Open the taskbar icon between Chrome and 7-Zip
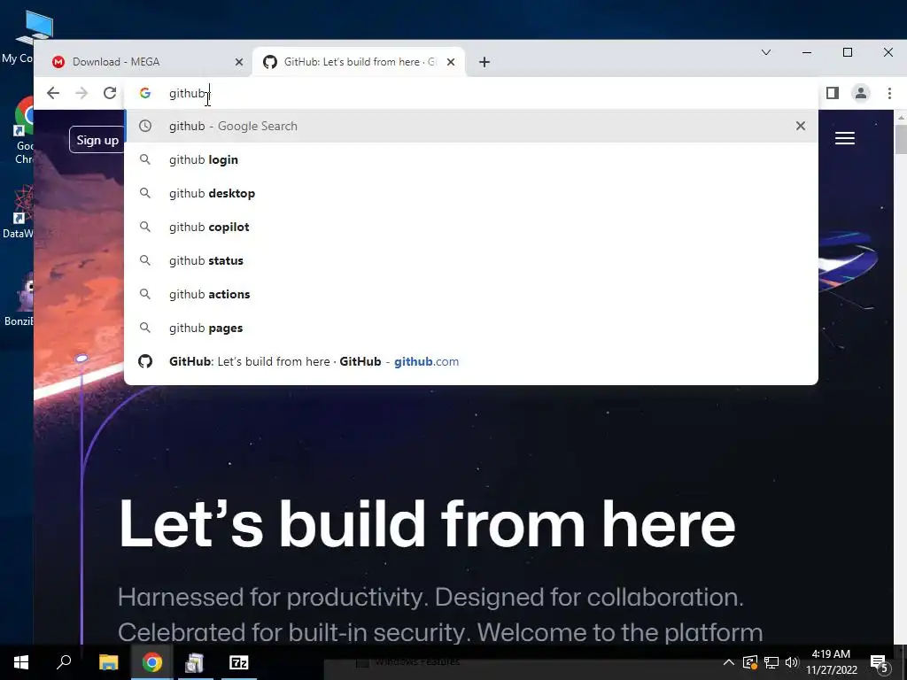Image resolution: width=907 pixels, height=680 pixels. tap(195, 662)
